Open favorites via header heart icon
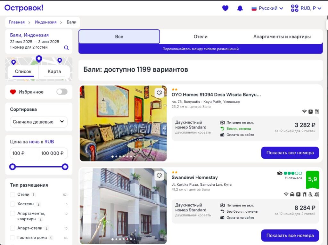Viewport: 328px width, 245px height. 225,8
